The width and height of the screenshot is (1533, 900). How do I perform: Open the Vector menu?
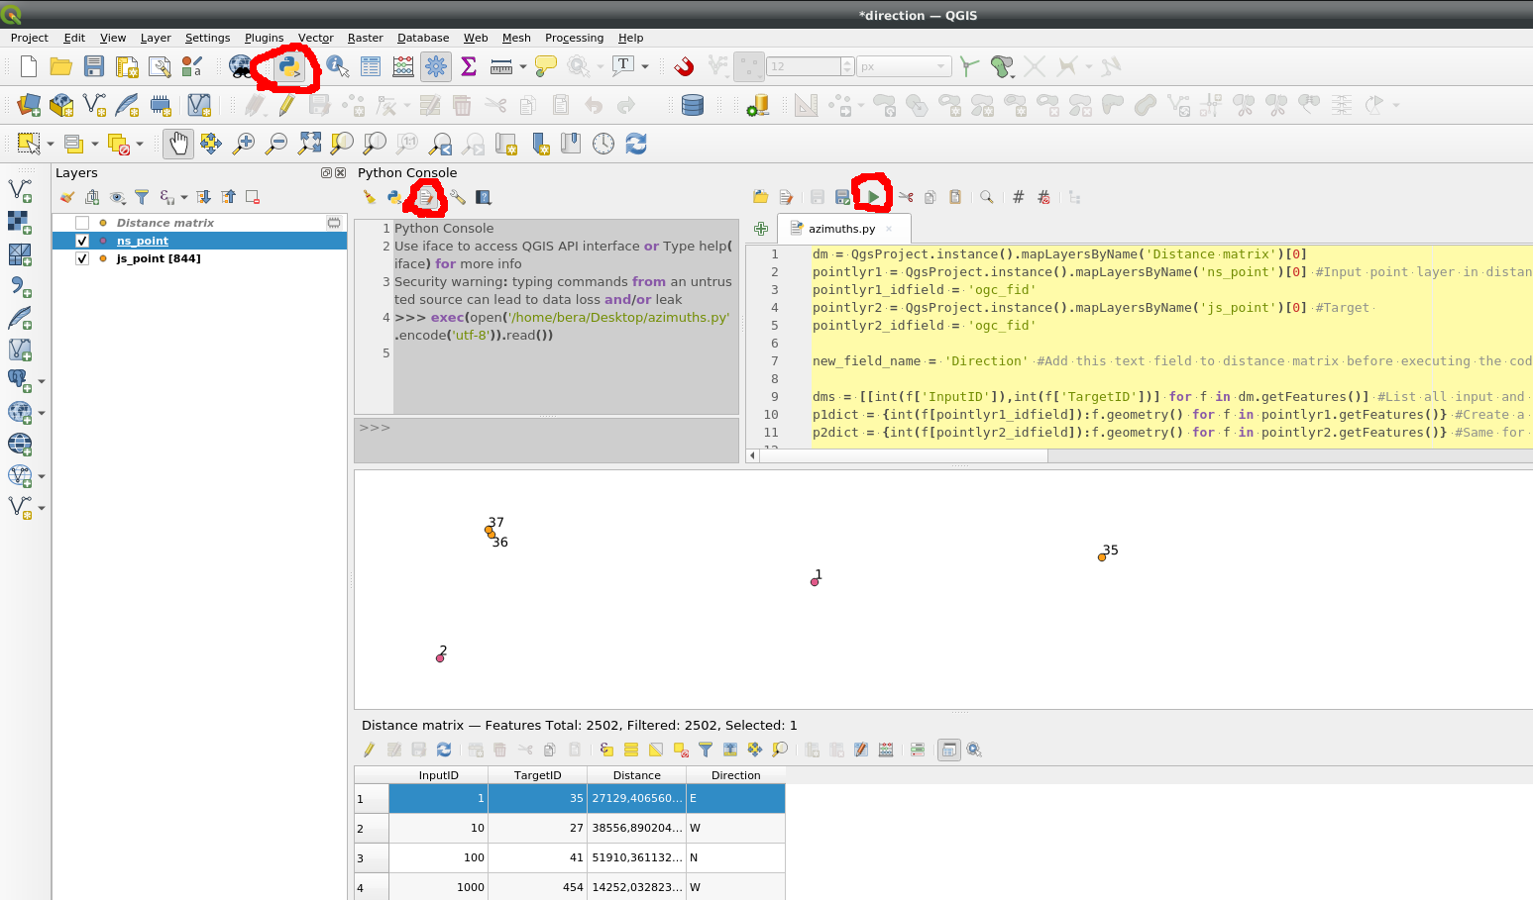pos(316,38)
